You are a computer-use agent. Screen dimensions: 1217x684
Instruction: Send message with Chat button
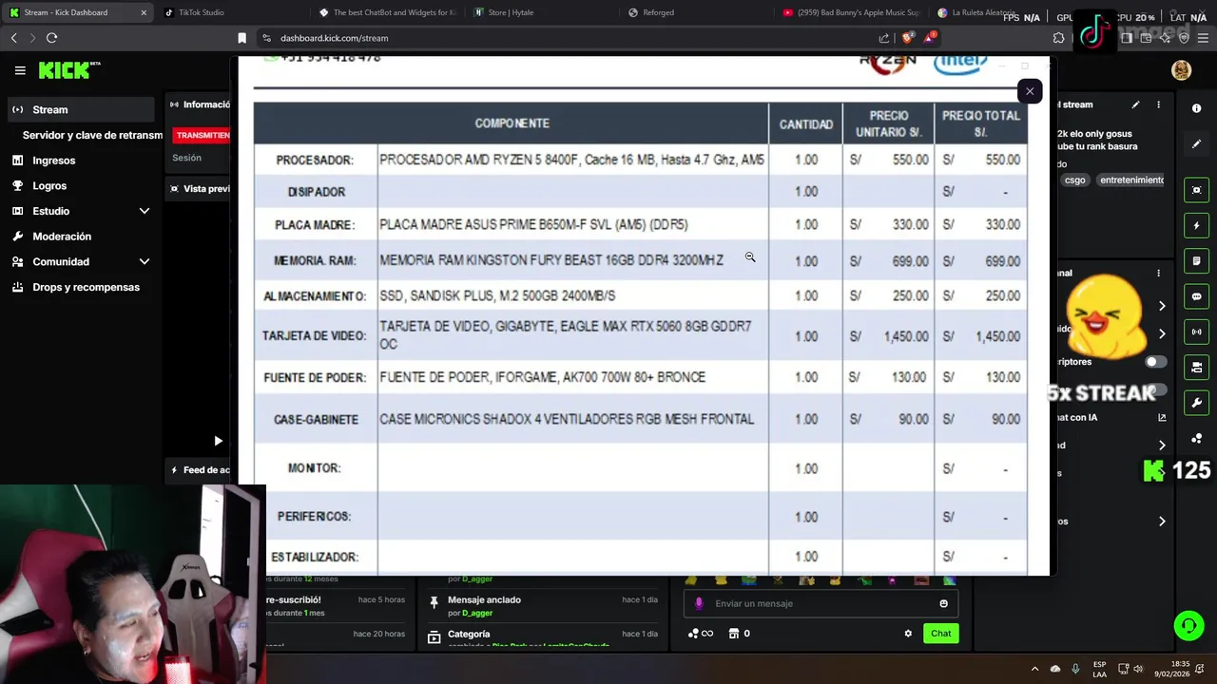pos(940,634)
